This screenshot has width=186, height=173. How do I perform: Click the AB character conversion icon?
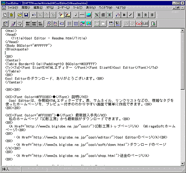click(111, 24)
